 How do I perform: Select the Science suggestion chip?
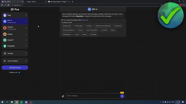click(x=81, y=30)
